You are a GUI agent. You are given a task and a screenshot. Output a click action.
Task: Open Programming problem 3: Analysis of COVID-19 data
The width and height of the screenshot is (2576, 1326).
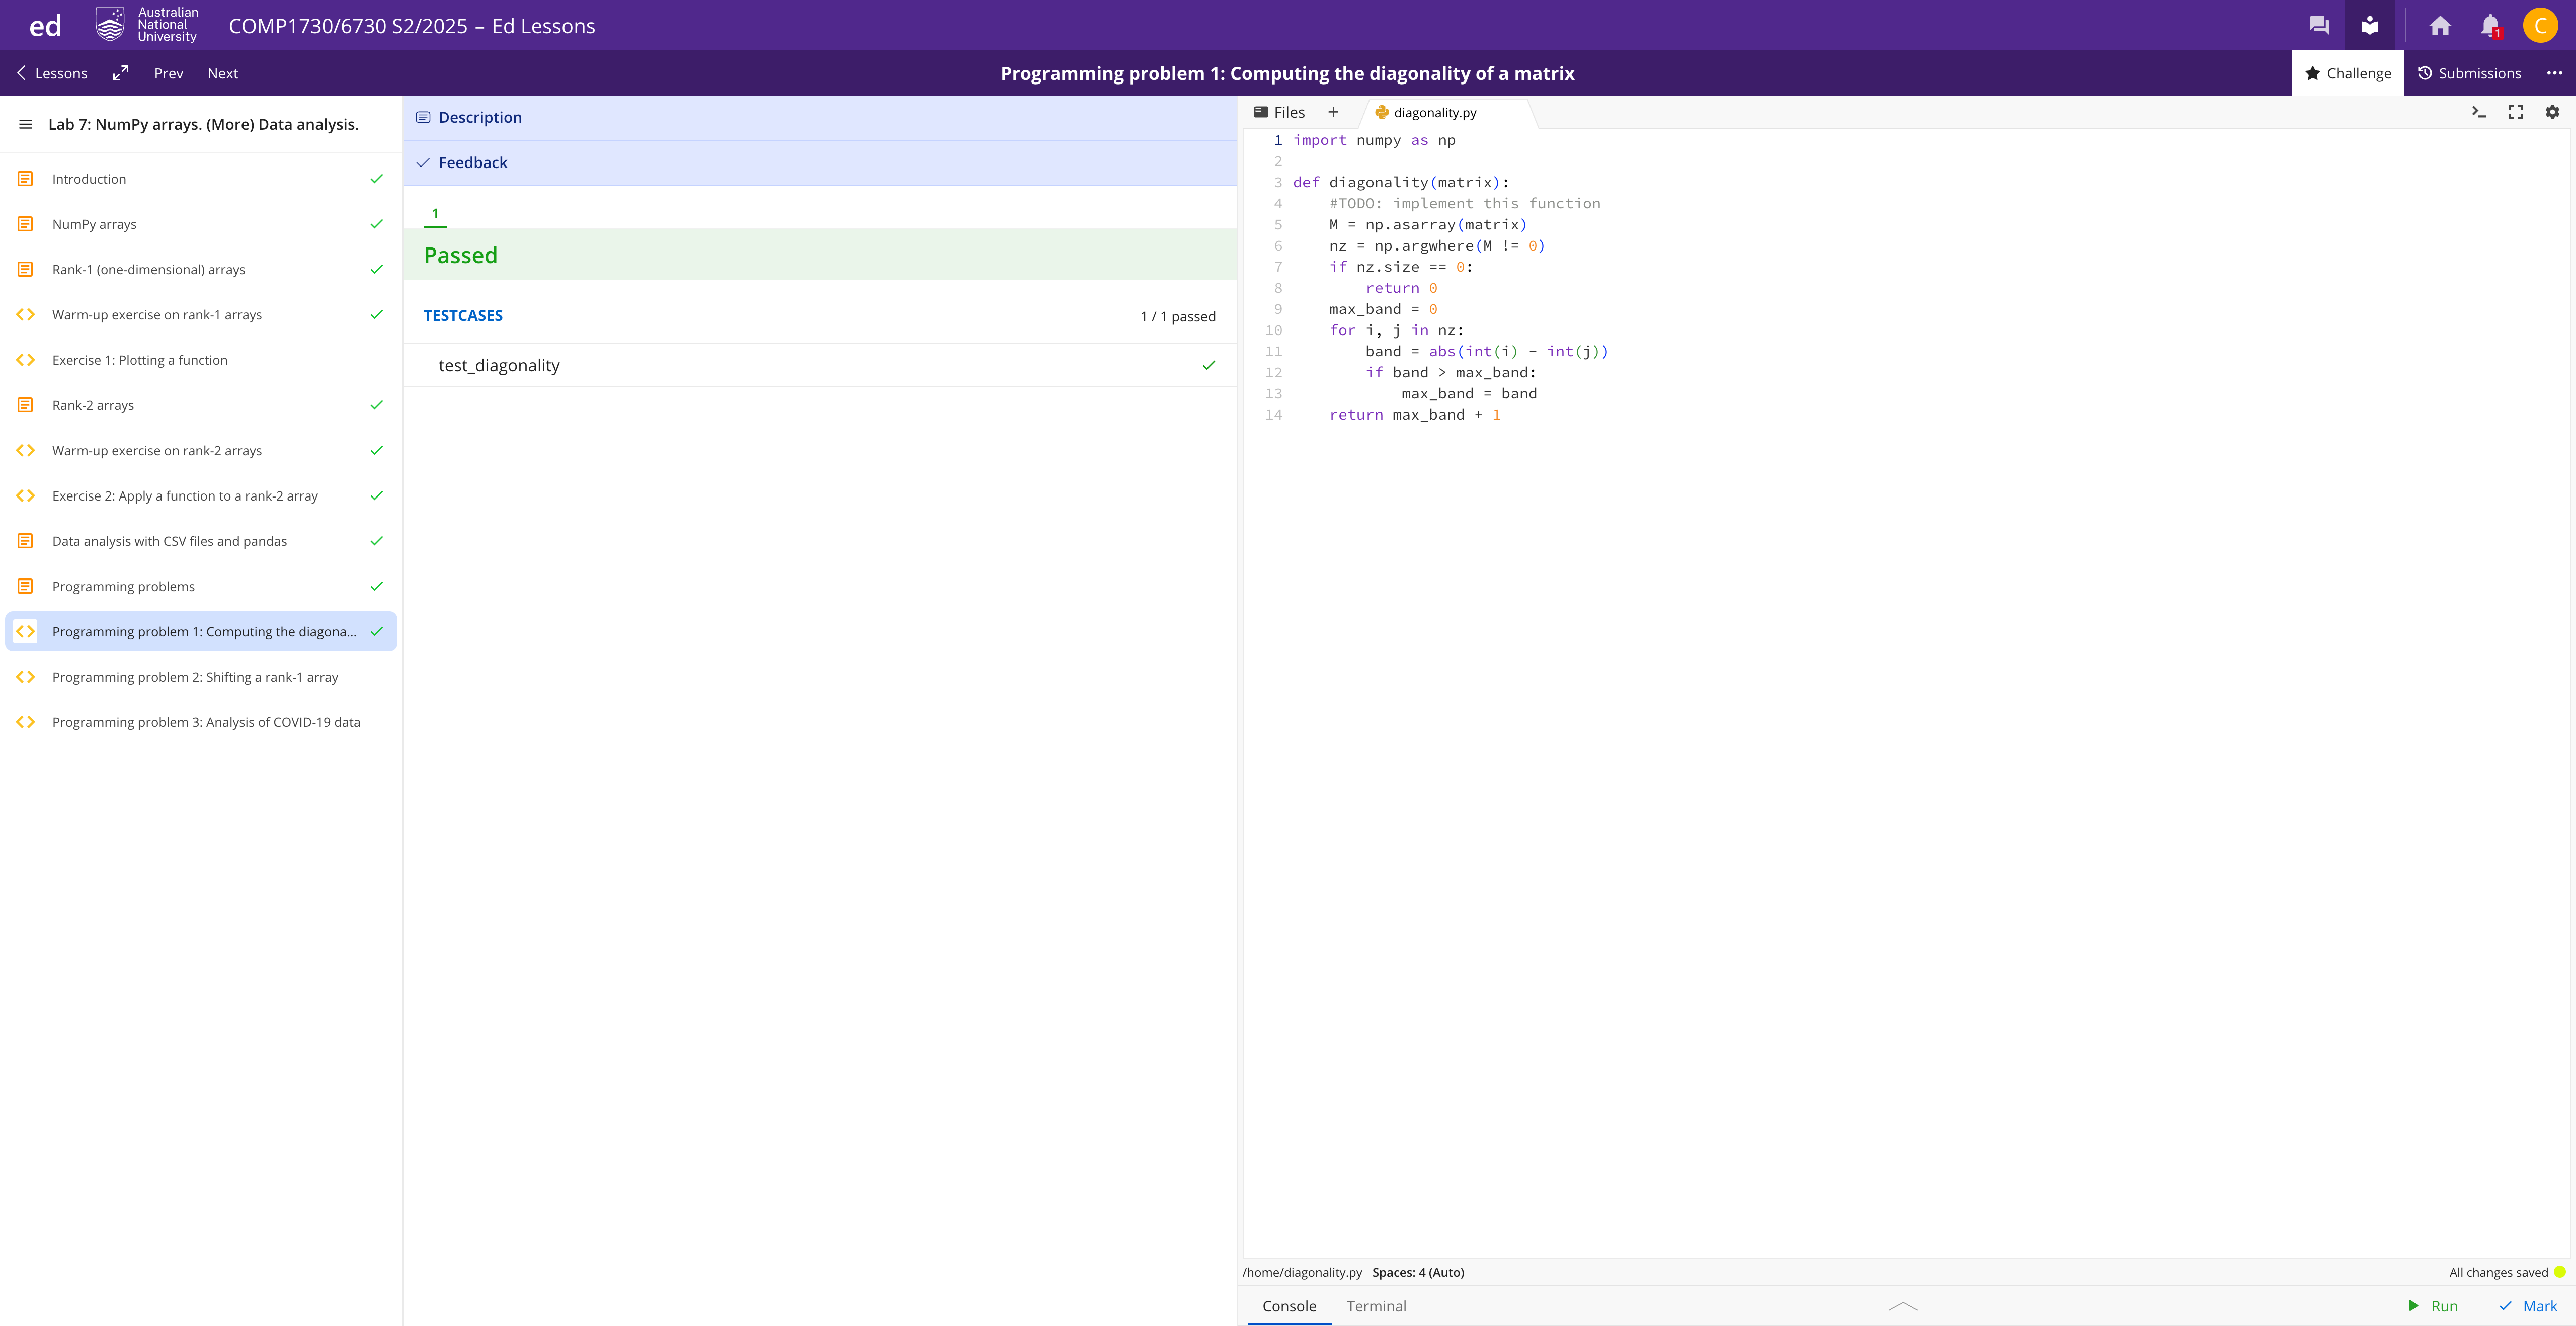(x=201, y=722)
